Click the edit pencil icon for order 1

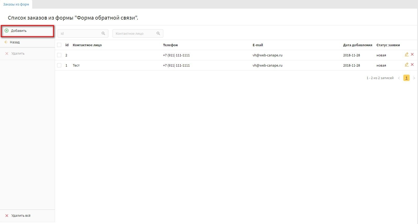(x=406, y=65)
